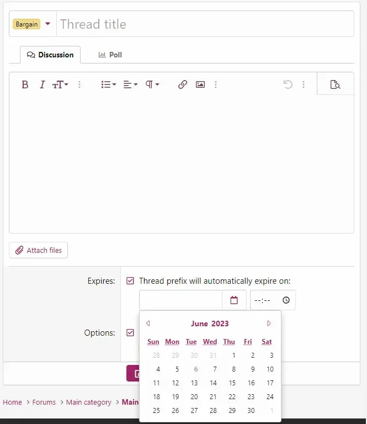Click the Thread title input field
This screenshot has width=367, height=424.
tap(204, 24)
